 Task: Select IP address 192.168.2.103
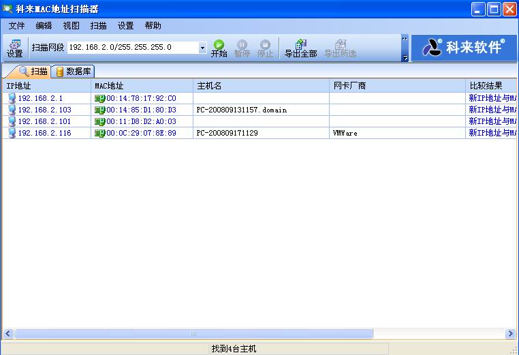coord(44,110)
